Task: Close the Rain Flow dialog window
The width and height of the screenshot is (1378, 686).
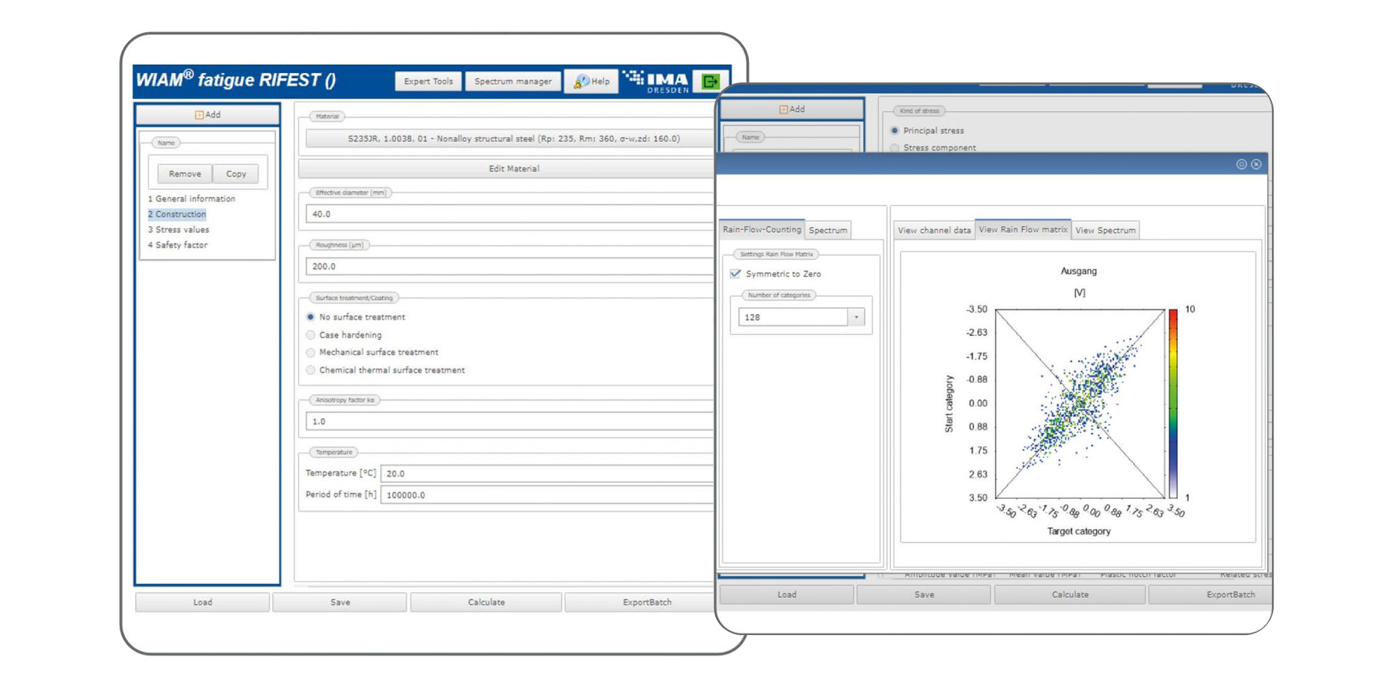Action: [1256, 164]
